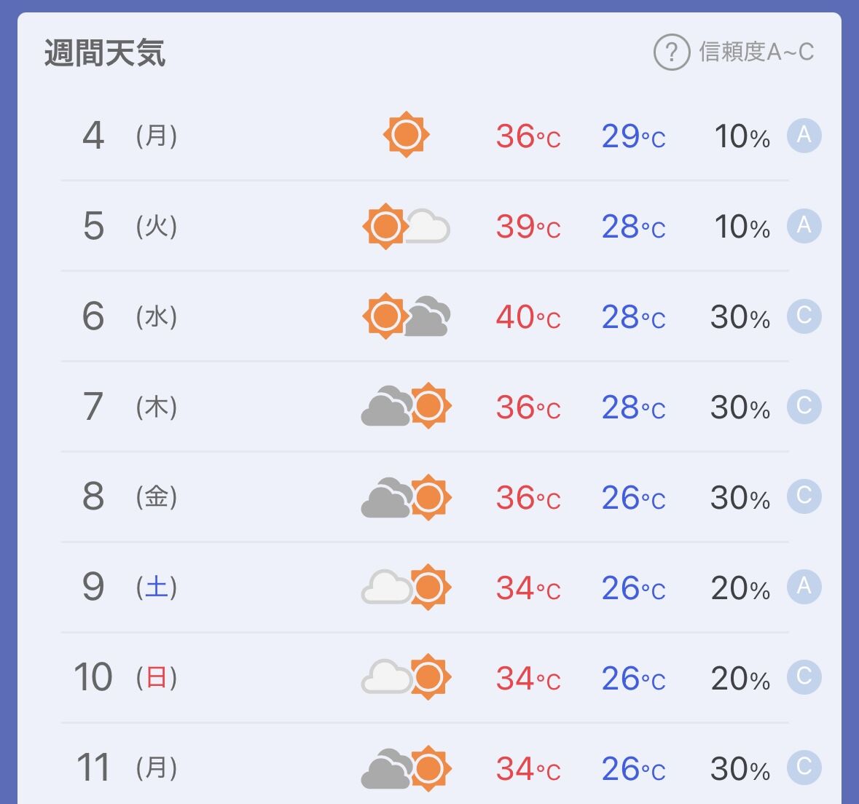Click the 20% rain chance for the 10th

pos(740,679)
